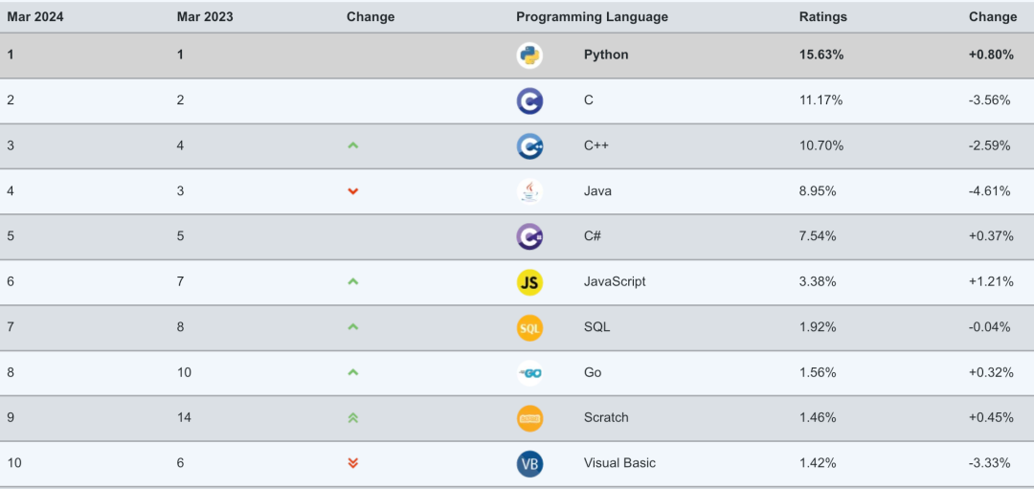The image size is (1034, 489).
Task: Click the SQL language name
Action: [x=596, y=327]
